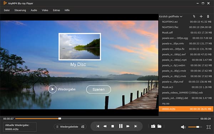Image resolution: width=214 pixels, height=134 pixels.
Task: Click the progress bar handle
Action: click(x=60, y=119)
